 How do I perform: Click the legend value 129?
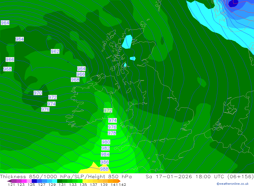pyautogui.click(x=52, y=184)
